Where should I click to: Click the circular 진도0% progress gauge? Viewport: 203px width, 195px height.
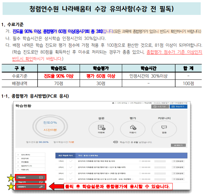point(50,126)
